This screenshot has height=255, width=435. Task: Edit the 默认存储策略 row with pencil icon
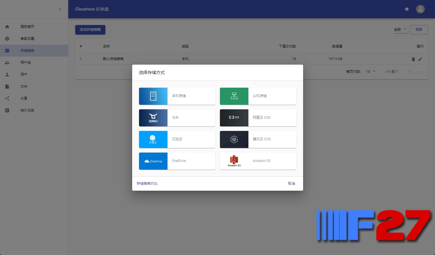point(420,59)
